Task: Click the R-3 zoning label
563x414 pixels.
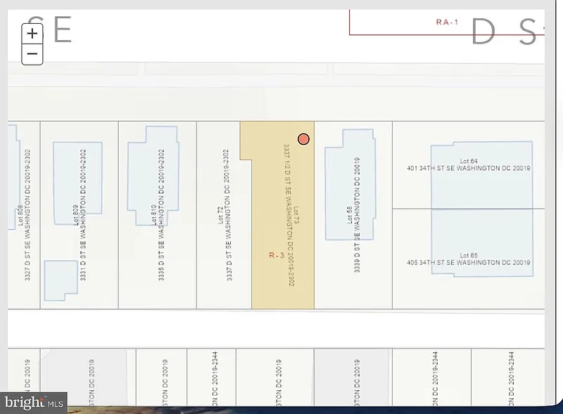Action: [276, 257]
